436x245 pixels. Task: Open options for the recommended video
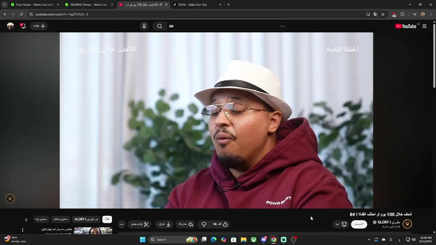coord(23,230)
